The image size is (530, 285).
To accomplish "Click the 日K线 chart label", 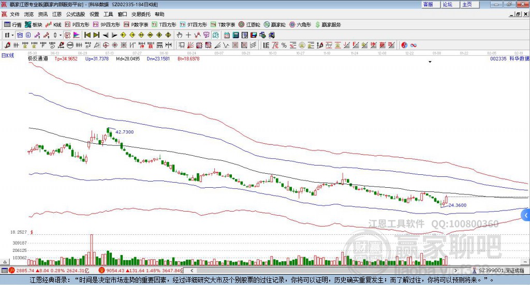I will 8,55.
